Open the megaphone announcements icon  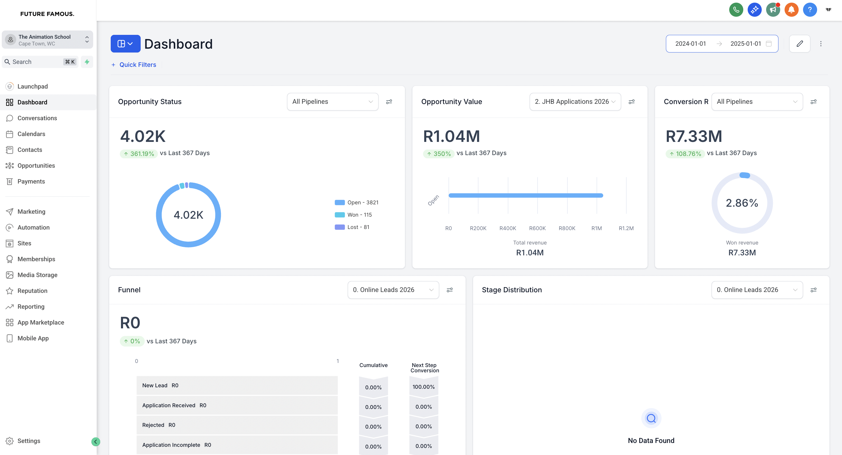[x=773, y=9]
